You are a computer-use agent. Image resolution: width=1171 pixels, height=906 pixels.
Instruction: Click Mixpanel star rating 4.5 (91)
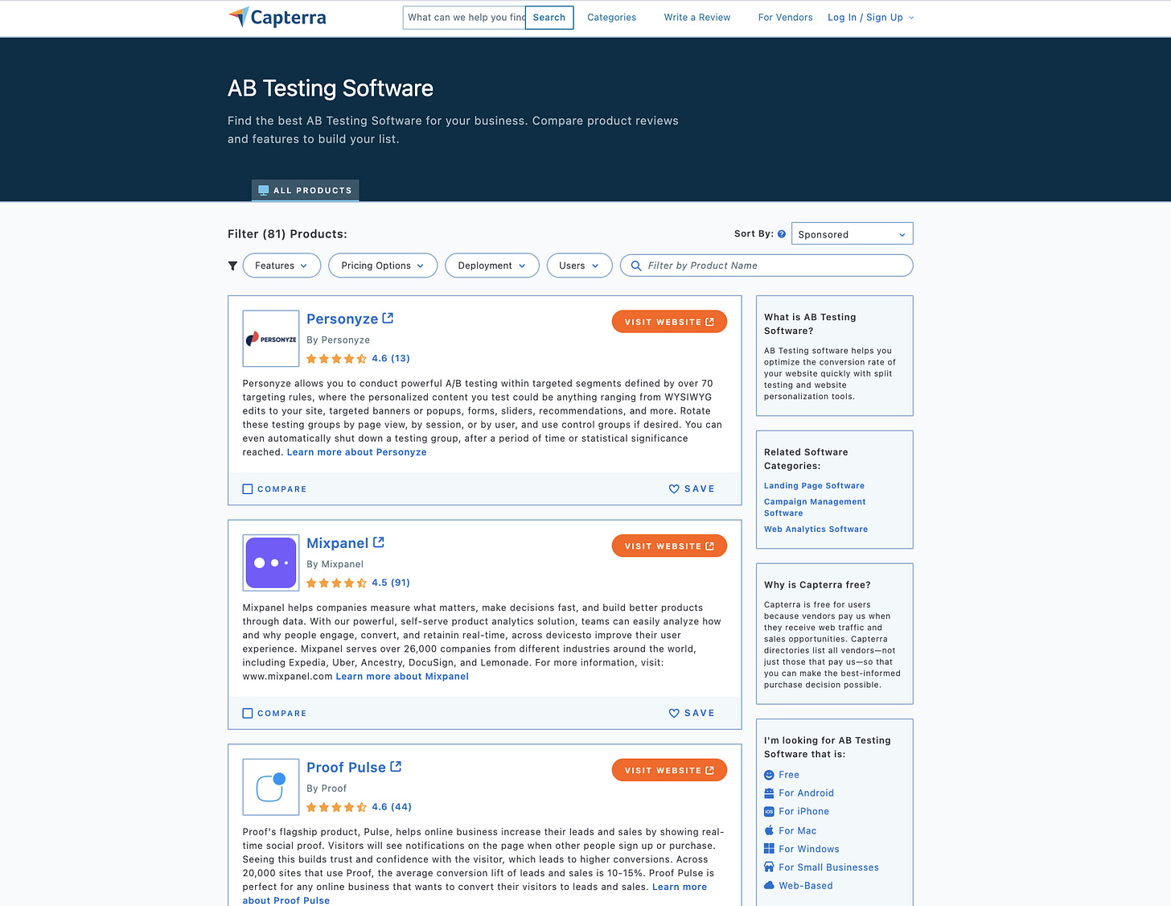pyautogui.click(x=358, y=583)
